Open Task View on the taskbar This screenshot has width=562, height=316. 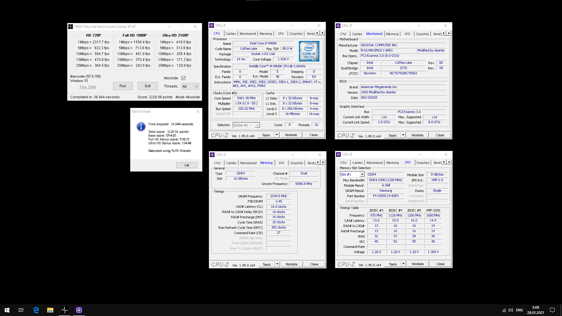(x=21, y=310)
